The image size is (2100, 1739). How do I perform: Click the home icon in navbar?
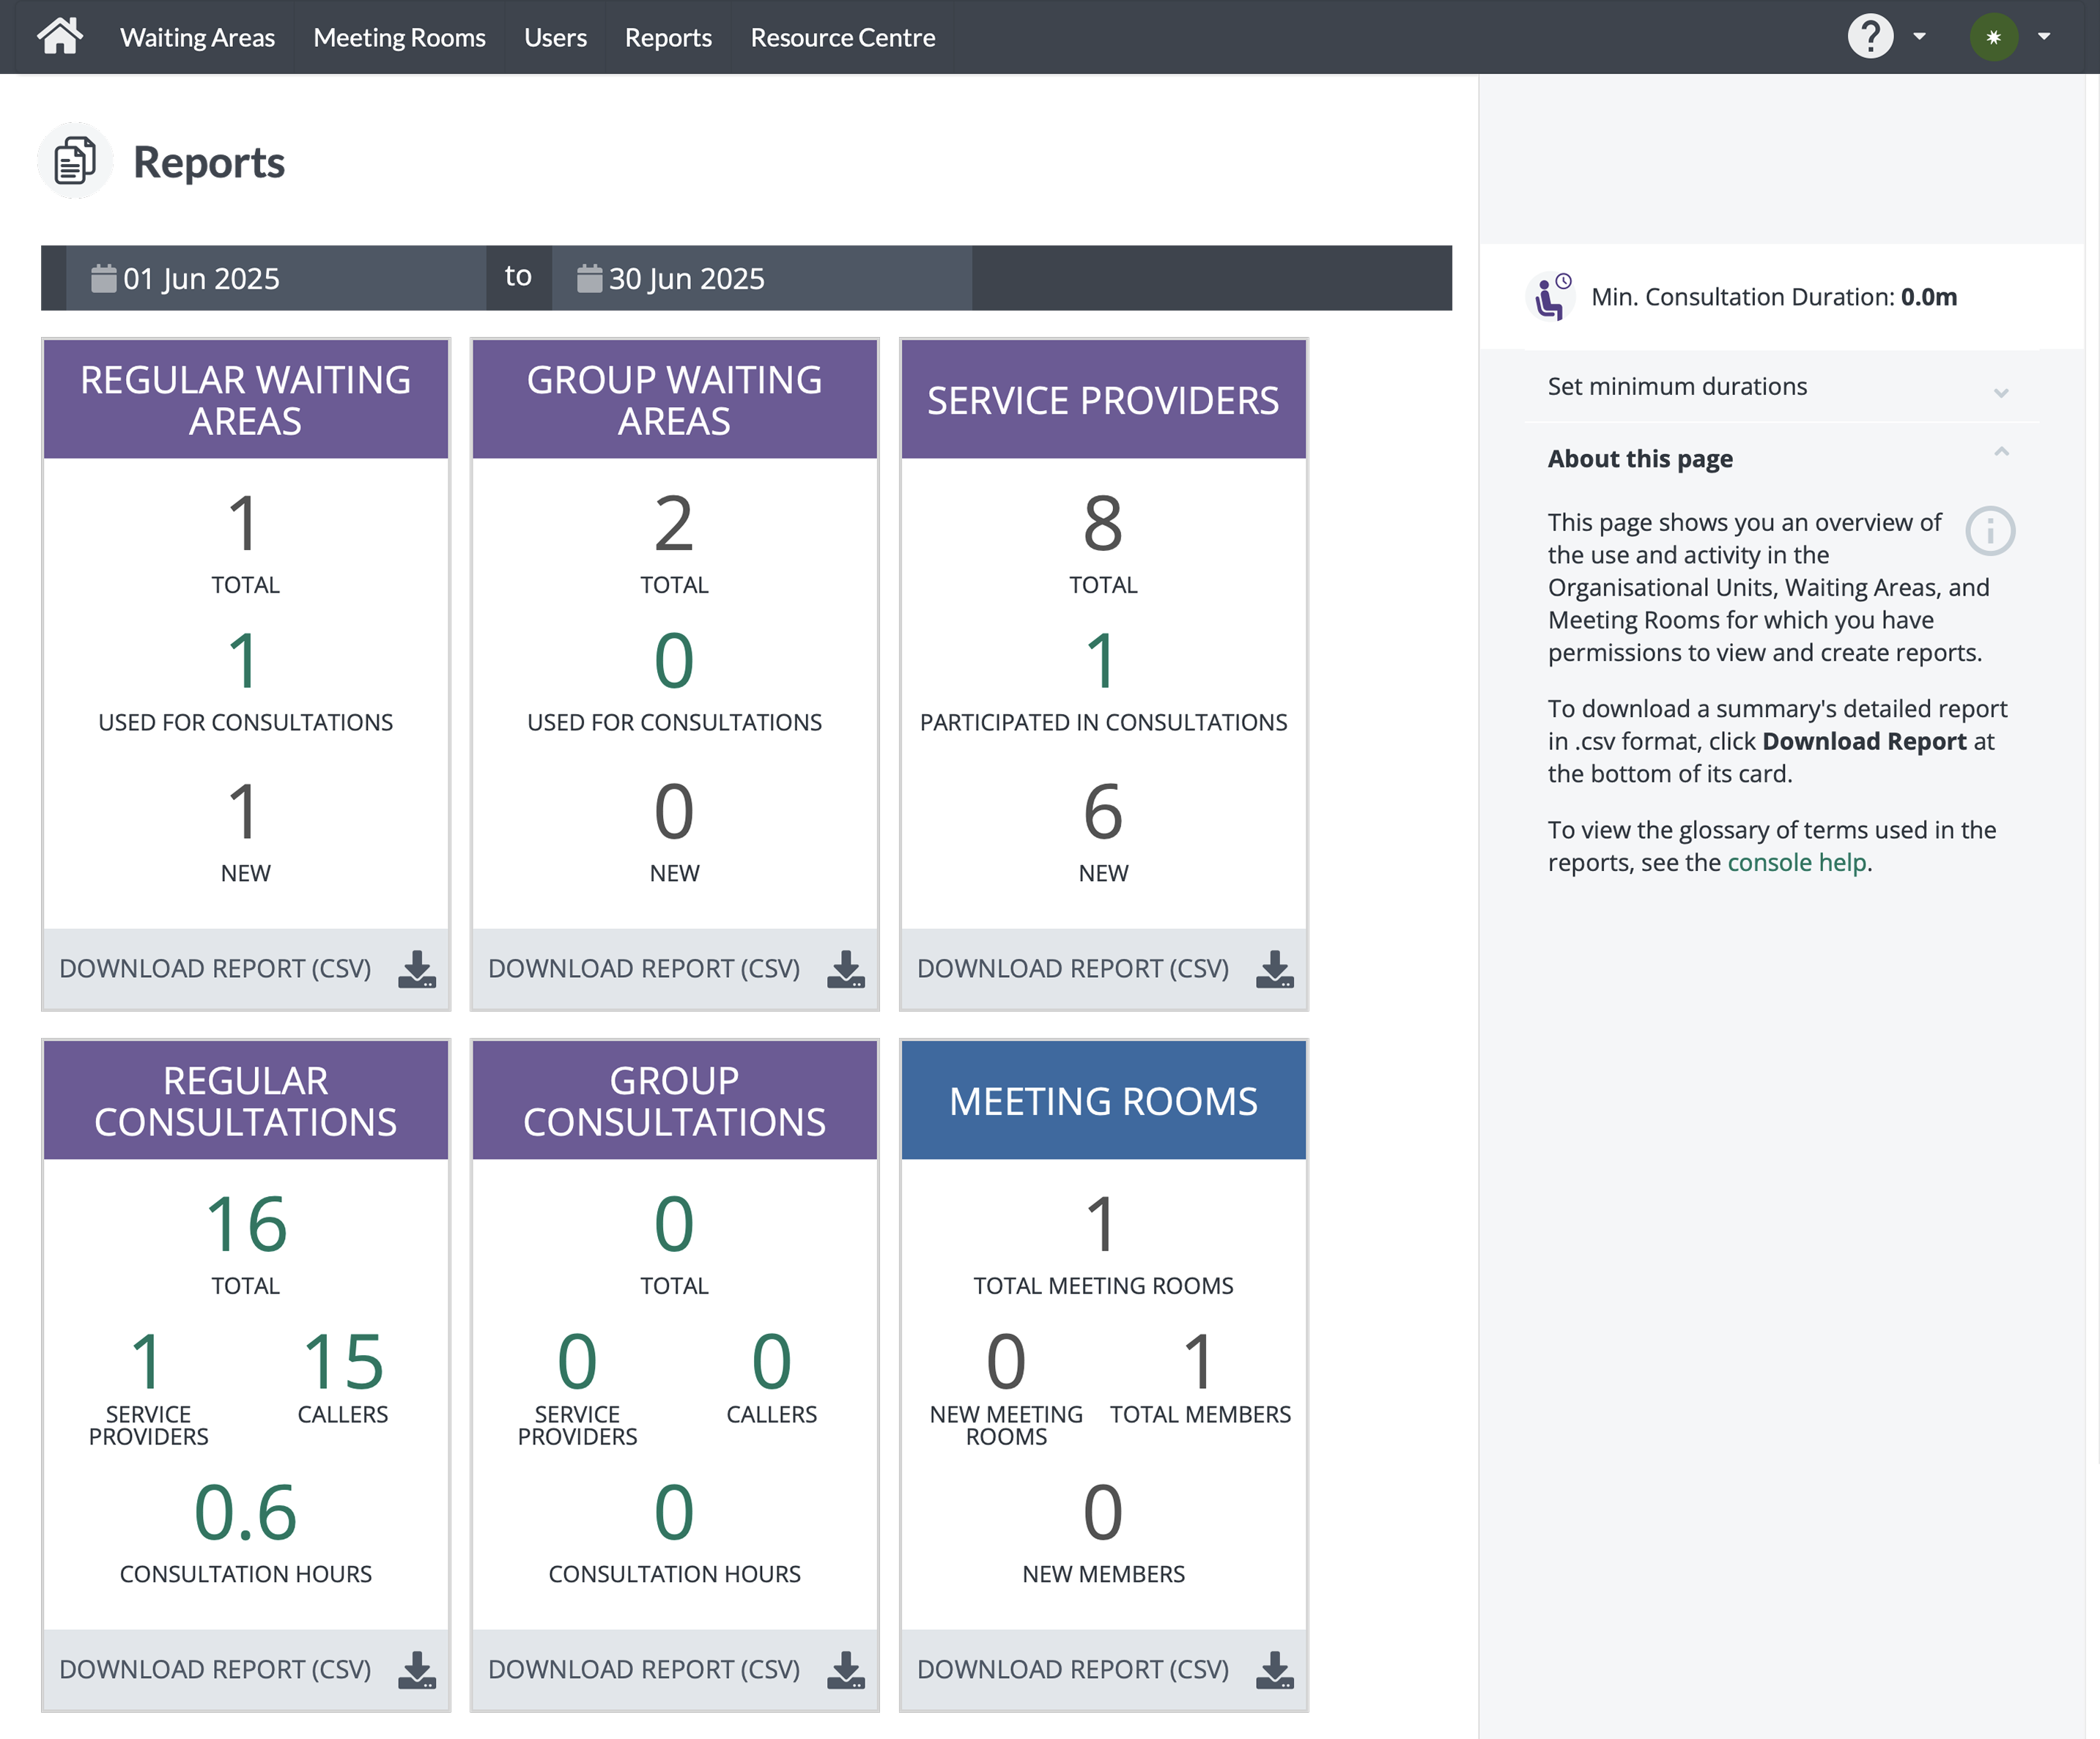tap(59, 36)
